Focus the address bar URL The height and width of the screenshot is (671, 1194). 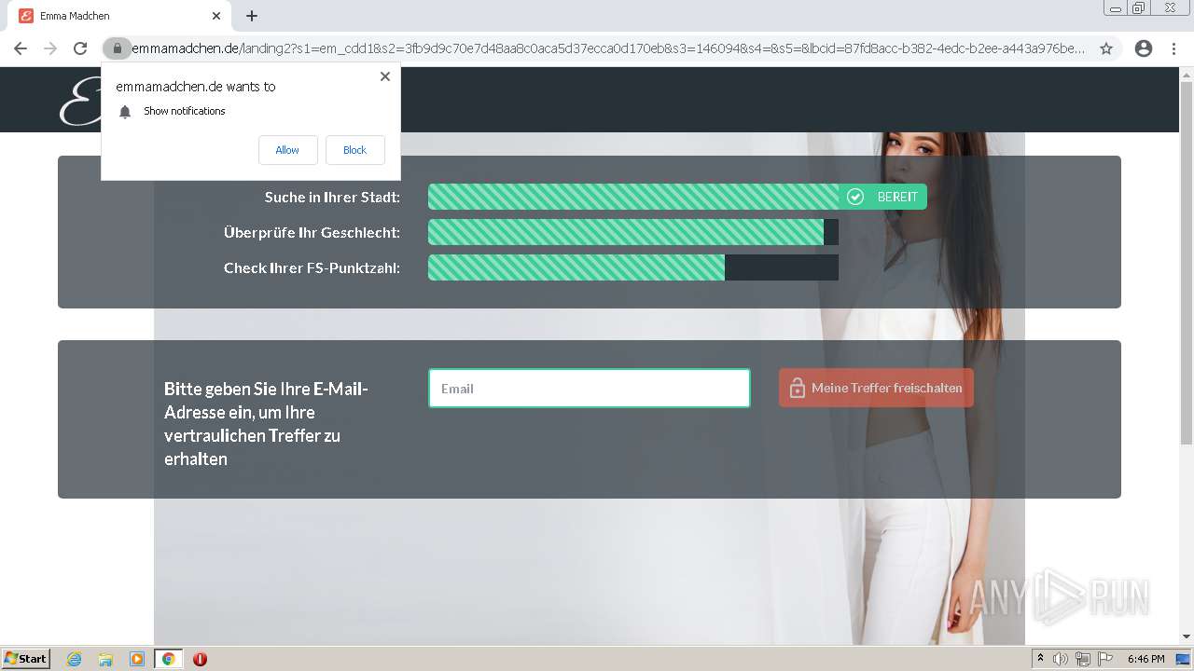(x=608, y=48)
